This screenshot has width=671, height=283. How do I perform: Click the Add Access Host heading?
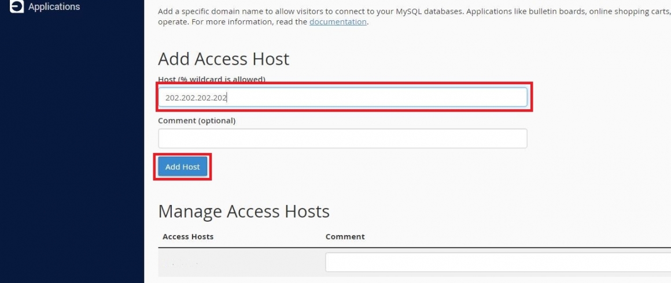pos(223,58)
